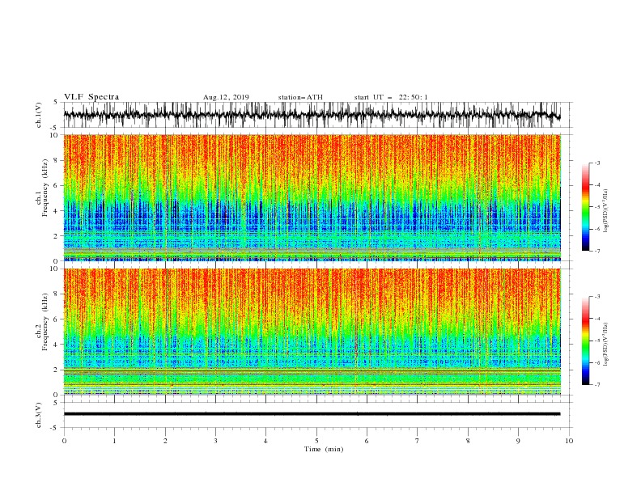This screenshot has width=641, height=495.
Task: Click the ch.2 color scale bar
Action: (586, 341)
